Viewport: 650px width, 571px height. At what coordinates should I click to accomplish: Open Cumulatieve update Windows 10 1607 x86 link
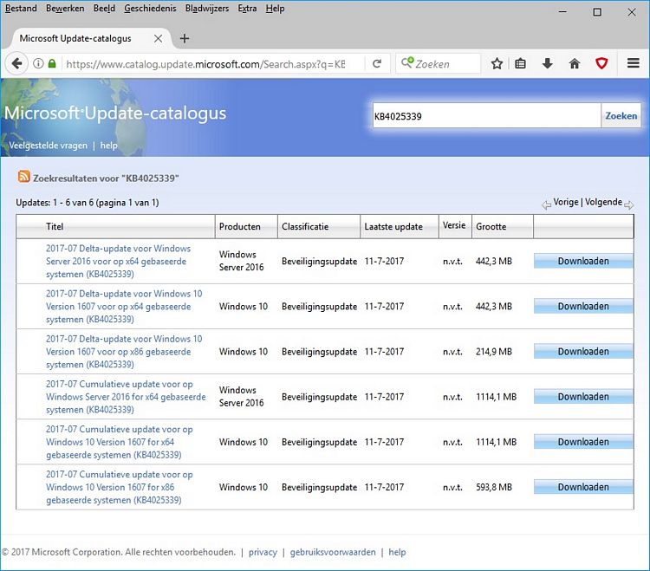pos(120,487)
